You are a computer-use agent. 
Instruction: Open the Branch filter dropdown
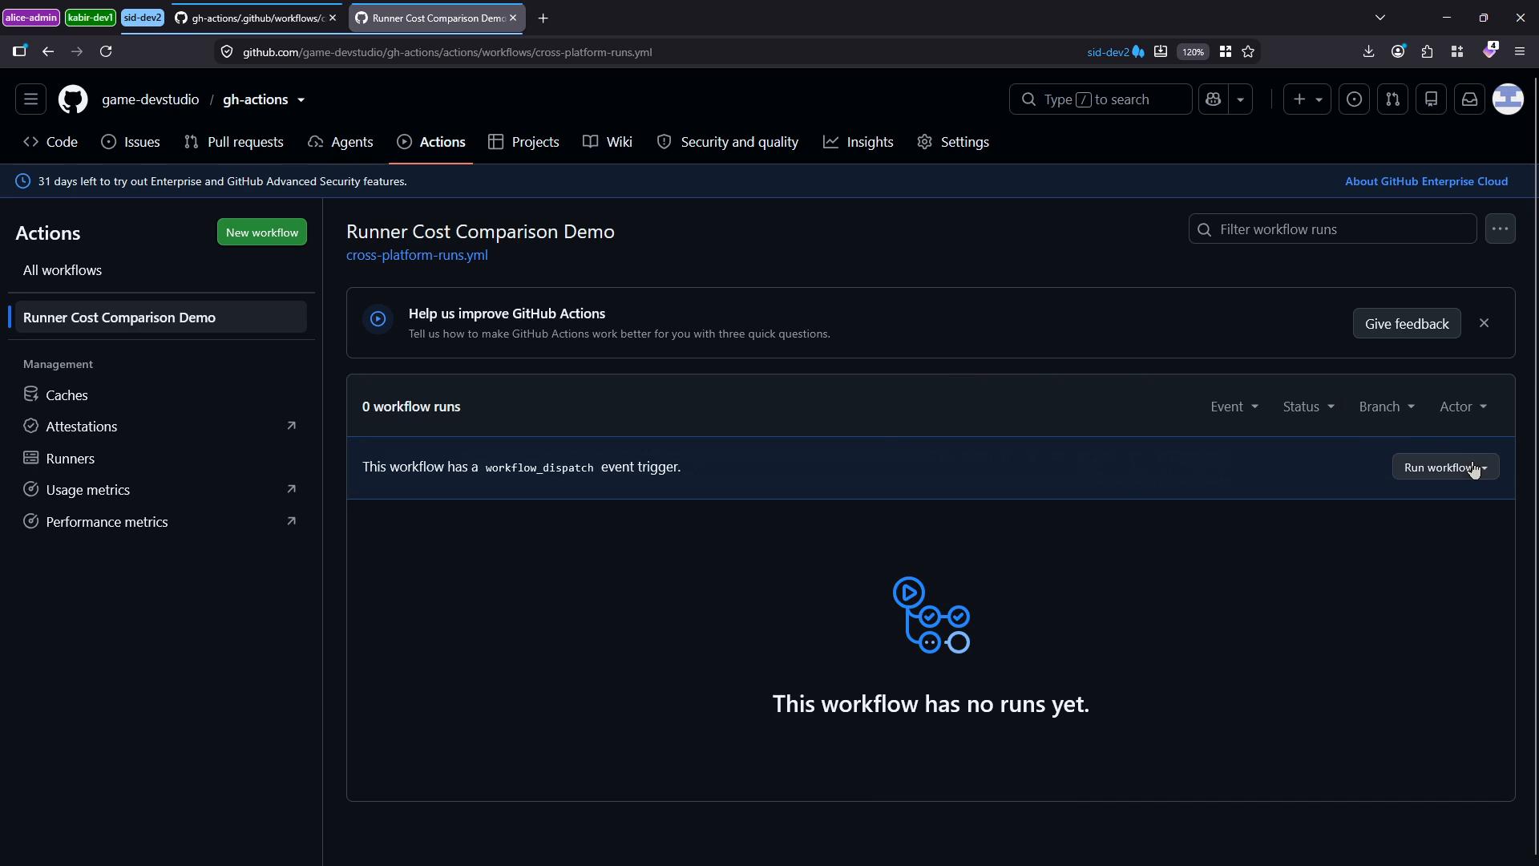pos(1387,407)
